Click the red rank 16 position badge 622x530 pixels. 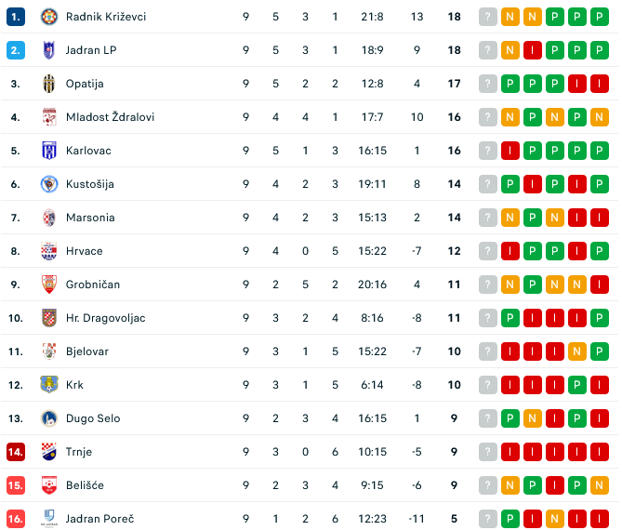pos(16,519)
